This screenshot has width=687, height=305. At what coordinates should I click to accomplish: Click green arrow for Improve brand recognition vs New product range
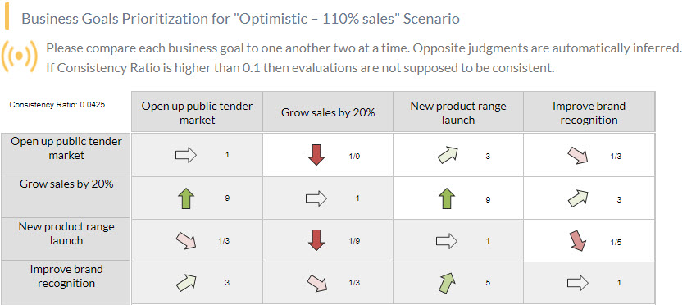(448, 283)
